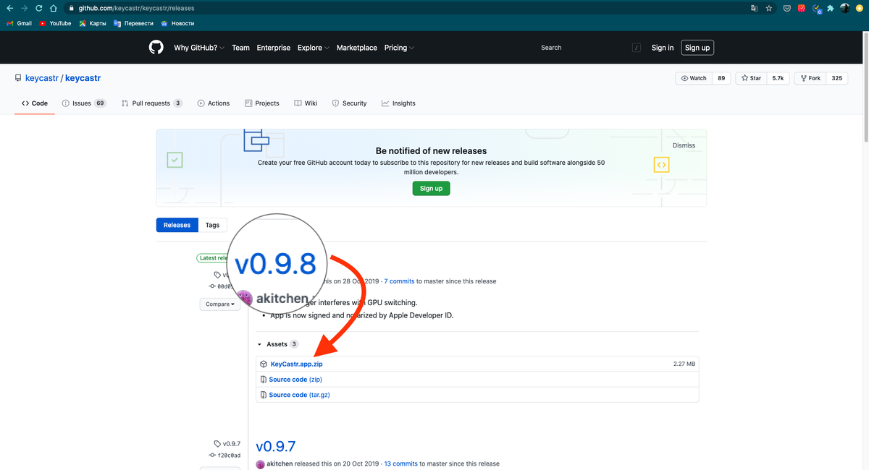Viewport: 869px width, 470px height.
Task: Click the v0.9.7 tag icon in sidebar
Action: 217,444
